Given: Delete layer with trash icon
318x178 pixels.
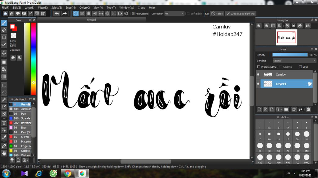Looking at the screenshot, I should click(308, 109).
